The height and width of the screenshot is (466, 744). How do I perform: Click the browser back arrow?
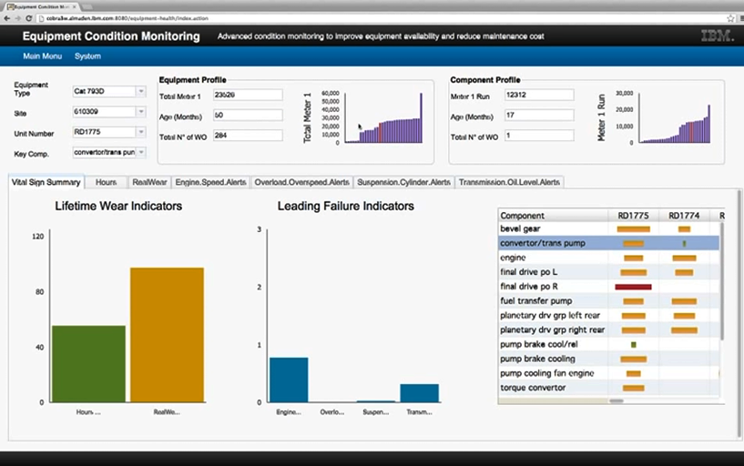coord(6,18)
